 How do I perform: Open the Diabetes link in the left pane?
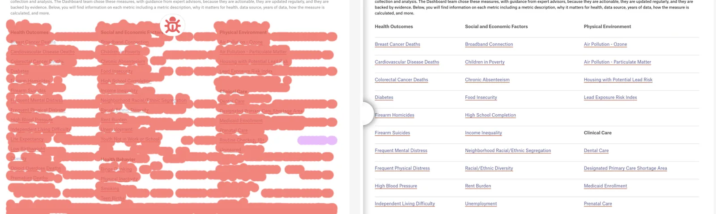pos(20,71)
